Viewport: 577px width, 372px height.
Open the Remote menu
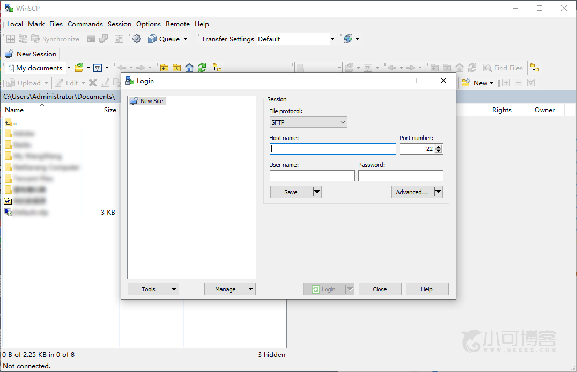[x=177, y=24]
